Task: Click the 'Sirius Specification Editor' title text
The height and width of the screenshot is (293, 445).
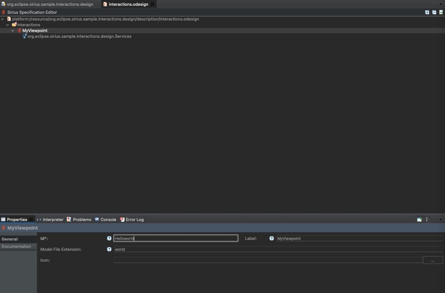Action: tap(32, 12)
